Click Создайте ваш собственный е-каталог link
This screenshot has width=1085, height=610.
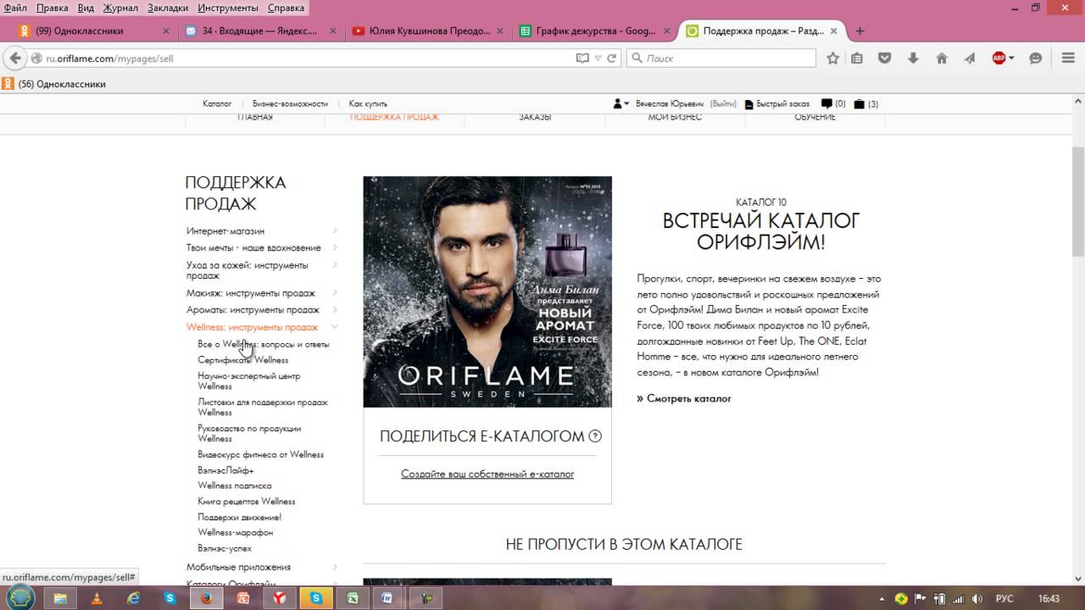click(x=487, y=474)
